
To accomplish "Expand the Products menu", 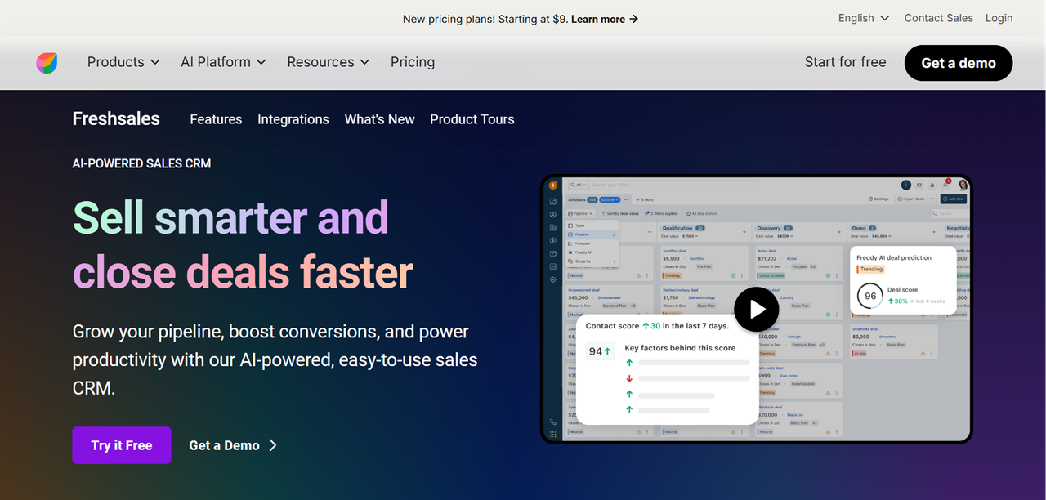I will 123,62.
